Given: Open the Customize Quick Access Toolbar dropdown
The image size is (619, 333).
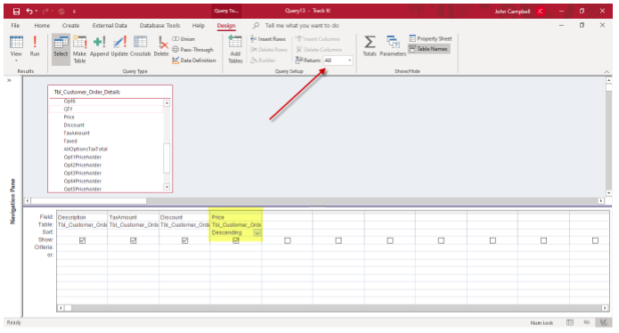Looking at the screenshot, I should coord(74,12).
